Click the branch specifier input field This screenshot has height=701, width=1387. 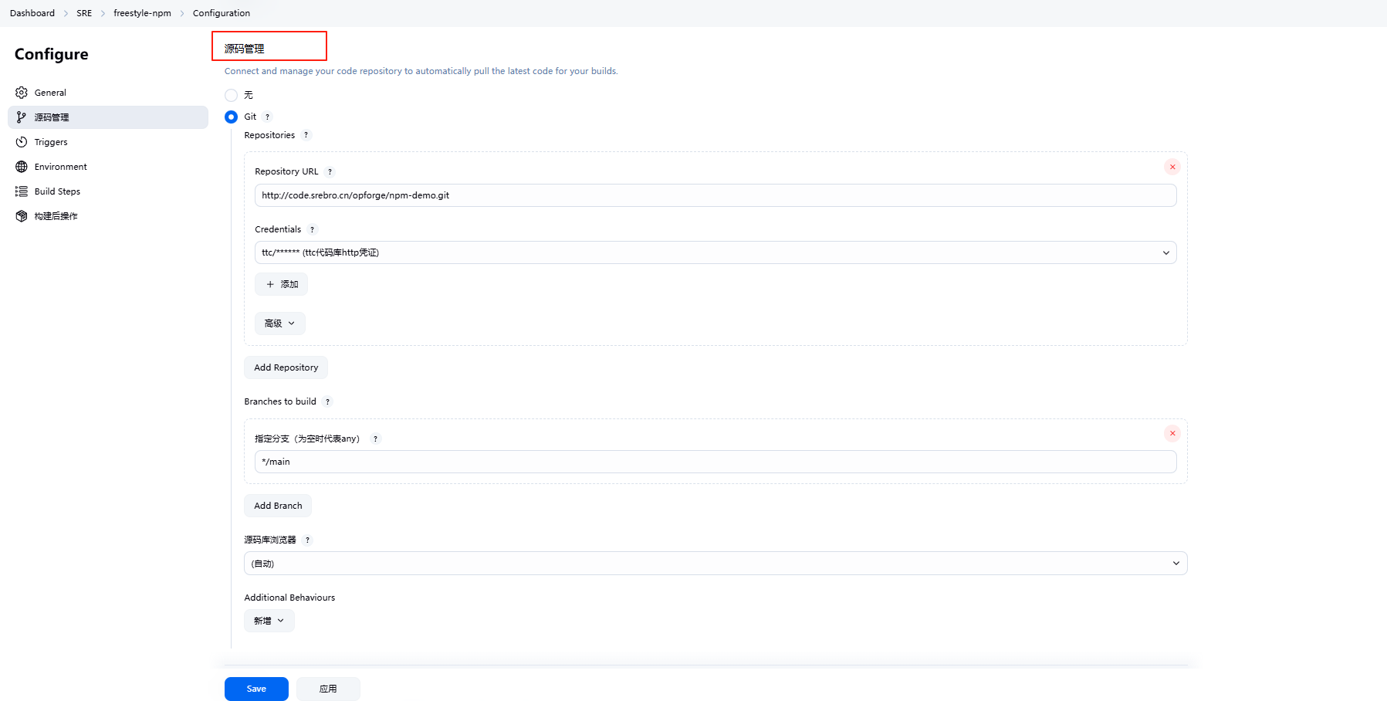point(715,462)
